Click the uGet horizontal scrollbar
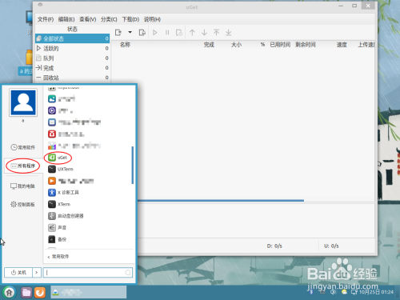The width and height of the screenshot is (400, 300). (x=221, y=201)
